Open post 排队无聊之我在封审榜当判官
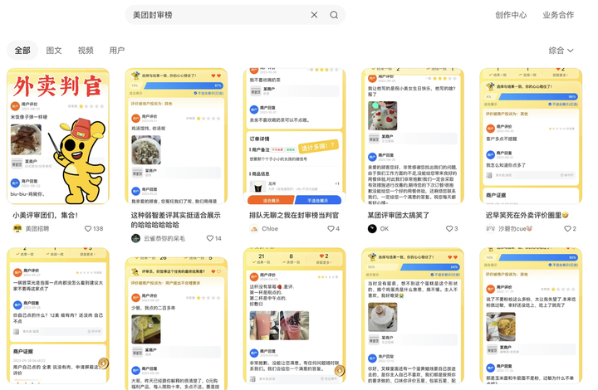This screenshot has width=598, height=390. pyautogui.click(x=294, y=215)
